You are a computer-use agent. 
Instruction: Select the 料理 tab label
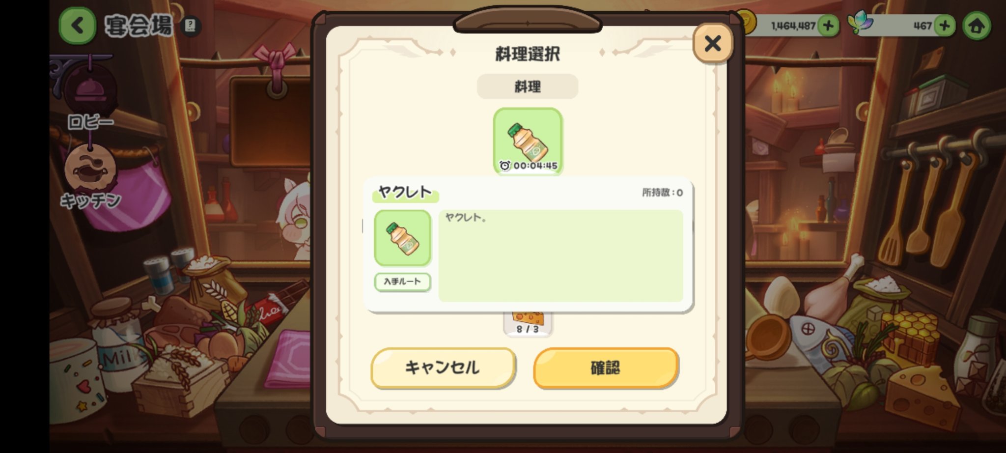coord(528,86)
